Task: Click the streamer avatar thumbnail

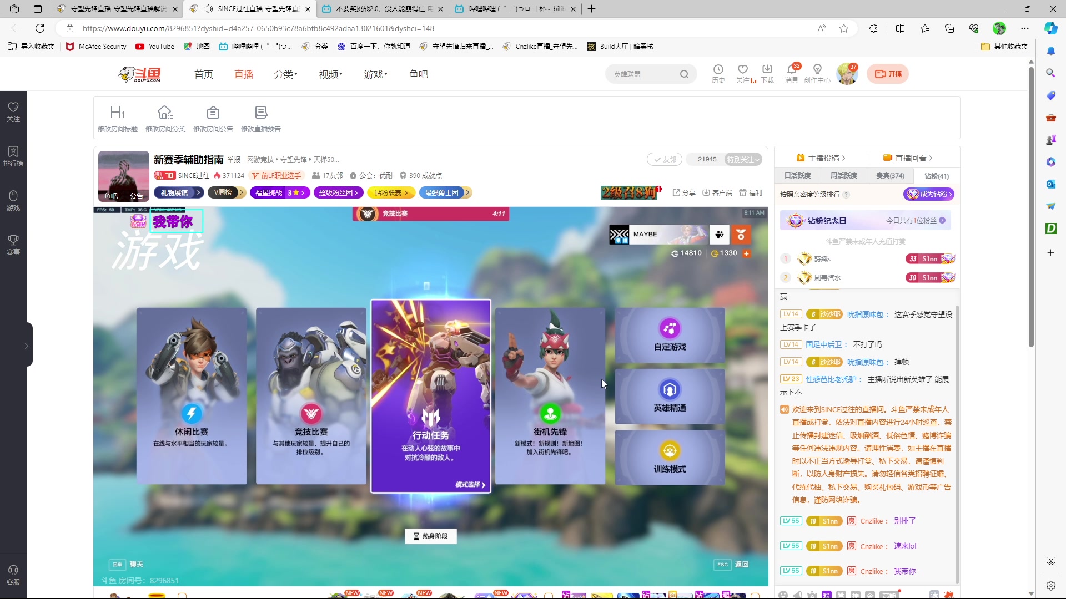Action: (x=123, y=172)
